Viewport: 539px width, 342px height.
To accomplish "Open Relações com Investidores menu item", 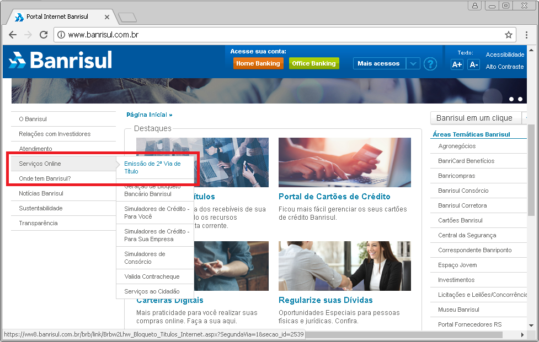I will (x=63, y=134).
